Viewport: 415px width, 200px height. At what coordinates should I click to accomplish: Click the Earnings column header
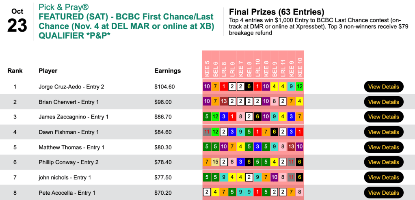coord(167,71)
